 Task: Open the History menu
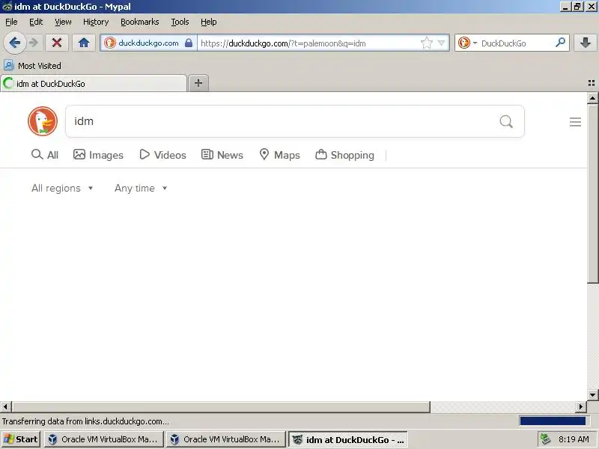[96, 22]
